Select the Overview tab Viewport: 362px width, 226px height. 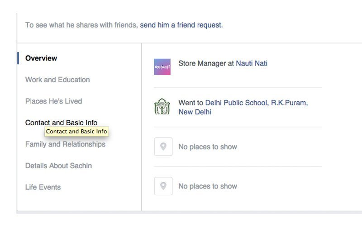[41, 58]
